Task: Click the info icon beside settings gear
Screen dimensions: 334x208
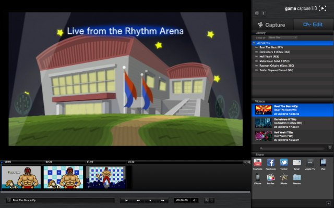Action: point(264,13)
